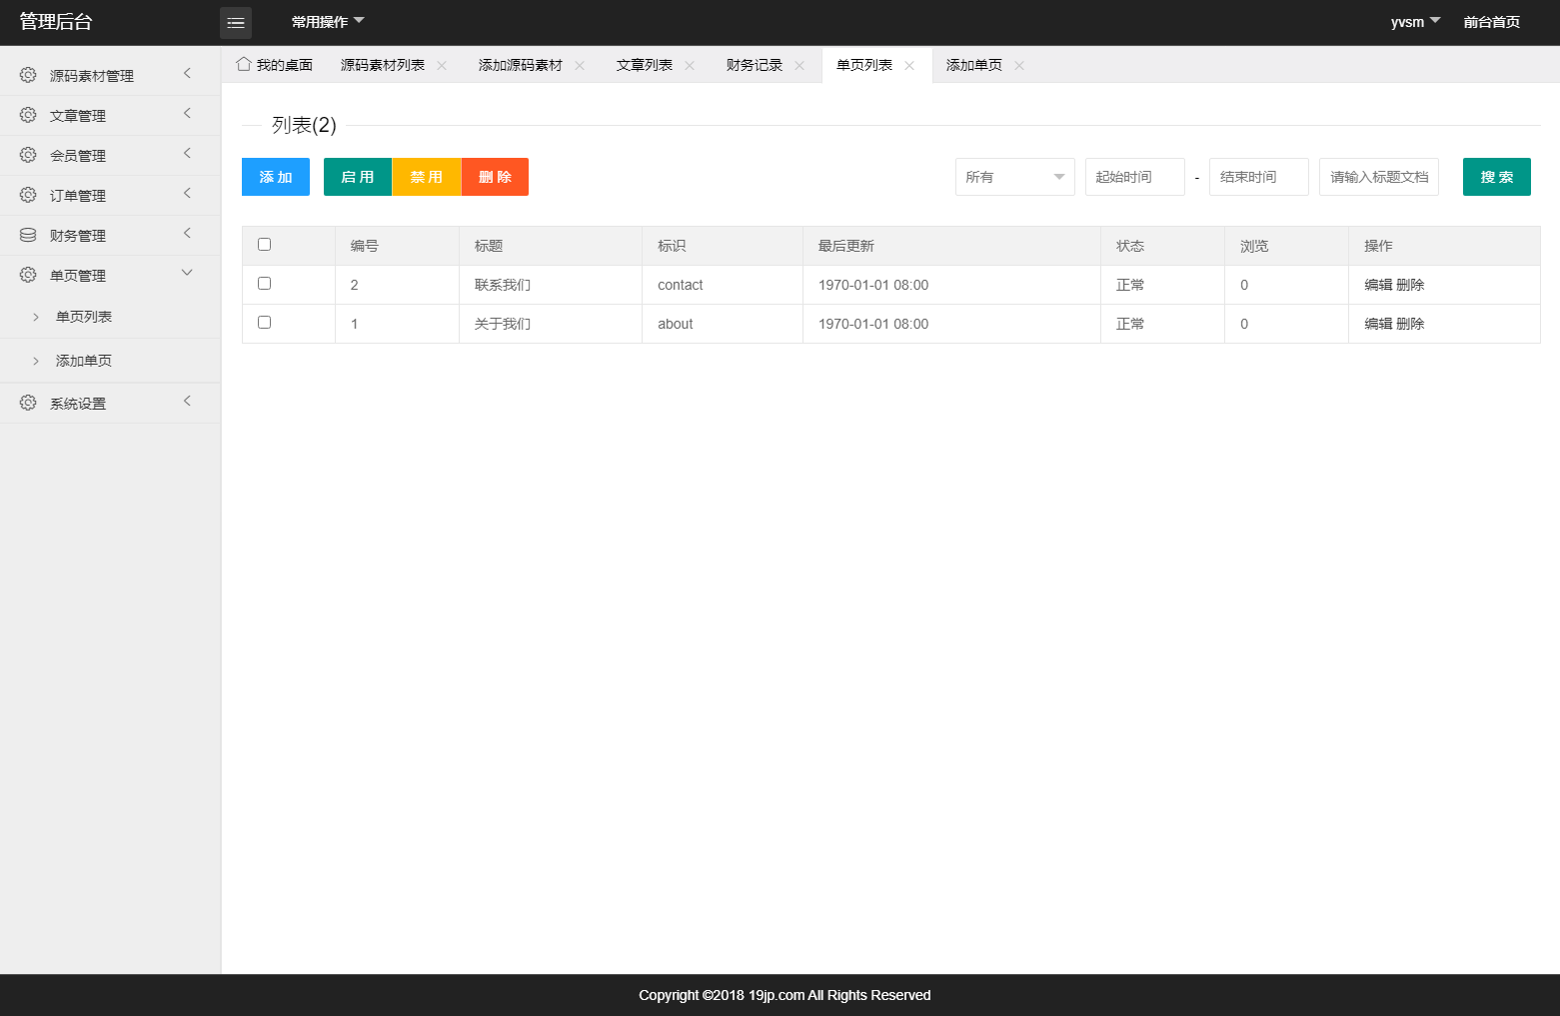Check the box for the 联系我们 row

[265, 284]
